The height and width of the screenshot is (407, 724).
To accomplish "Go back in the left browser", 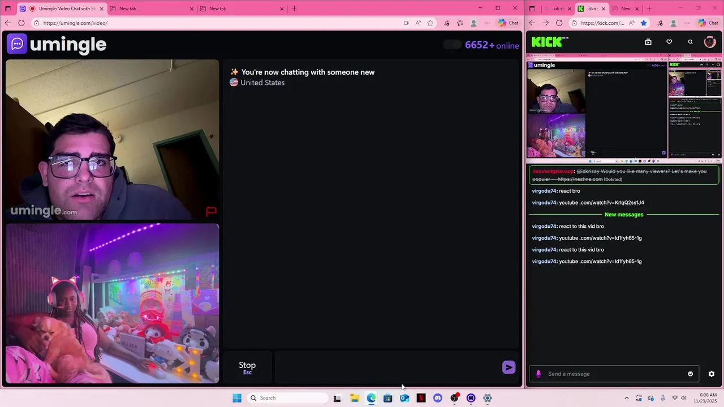I will [x=7, y=23].
